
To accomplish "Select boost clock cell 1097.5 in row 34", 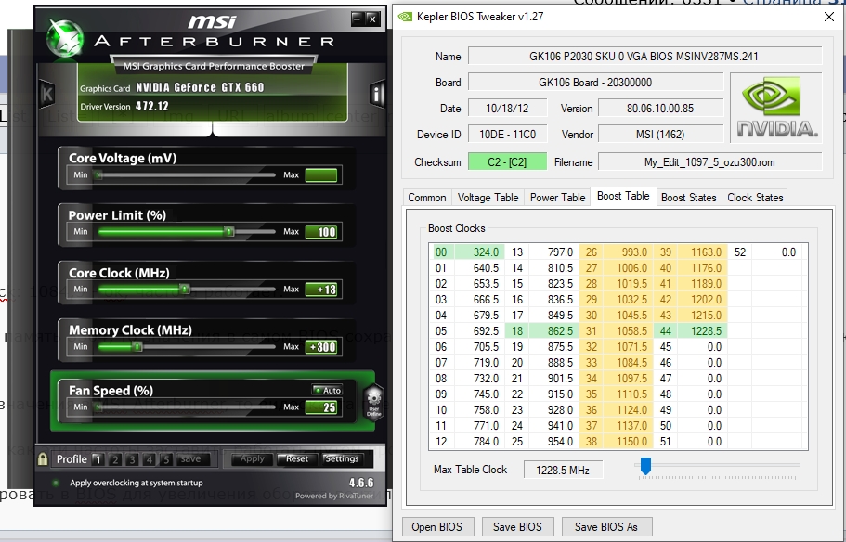I will (x=628, y=378).
